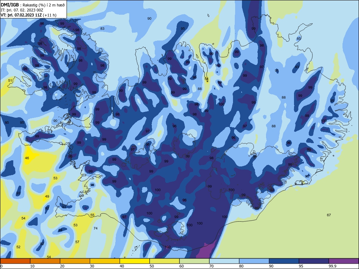Click the 20–30 legend color swatch
This screenshot has height=269, width=359.
click(75, 261)
